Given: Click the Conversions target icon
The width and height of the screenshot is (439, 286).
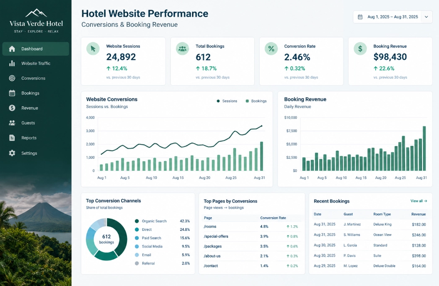Looking at the screenshot, I should [12, 78].
